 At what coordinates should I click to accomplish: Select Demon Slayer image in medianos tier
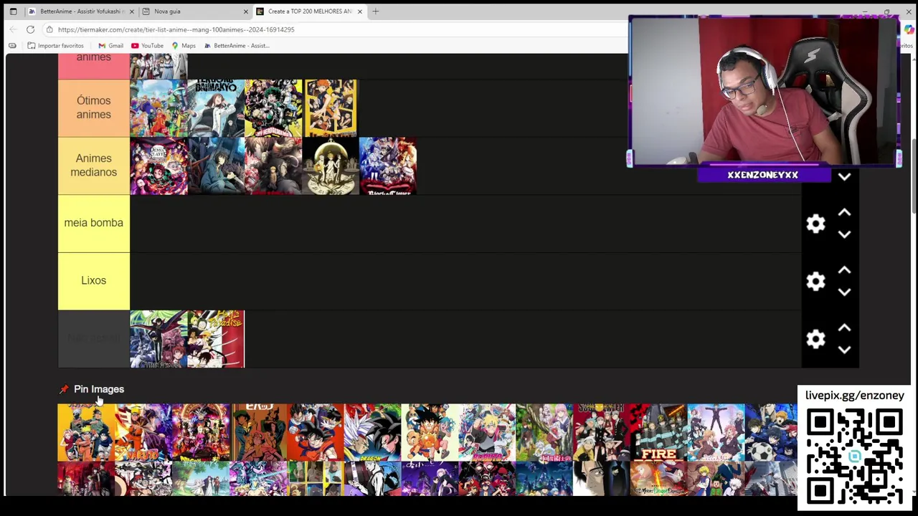click(158, 166)
